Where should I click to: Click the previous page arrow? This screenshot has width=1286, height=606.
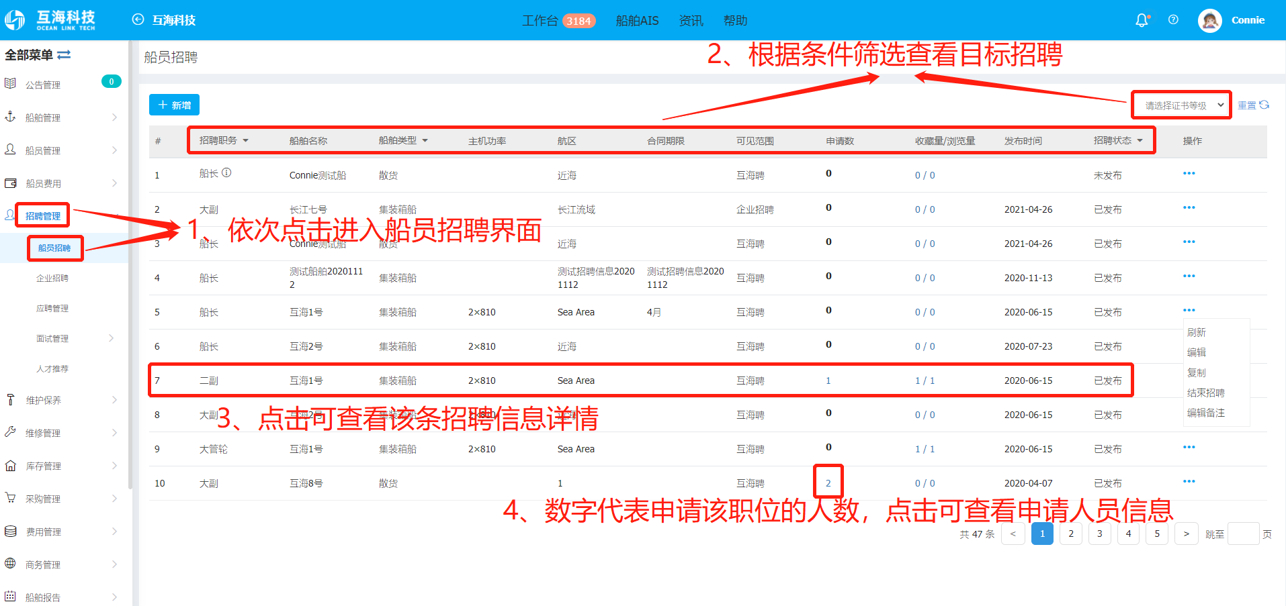click(x=1013, y=534)
